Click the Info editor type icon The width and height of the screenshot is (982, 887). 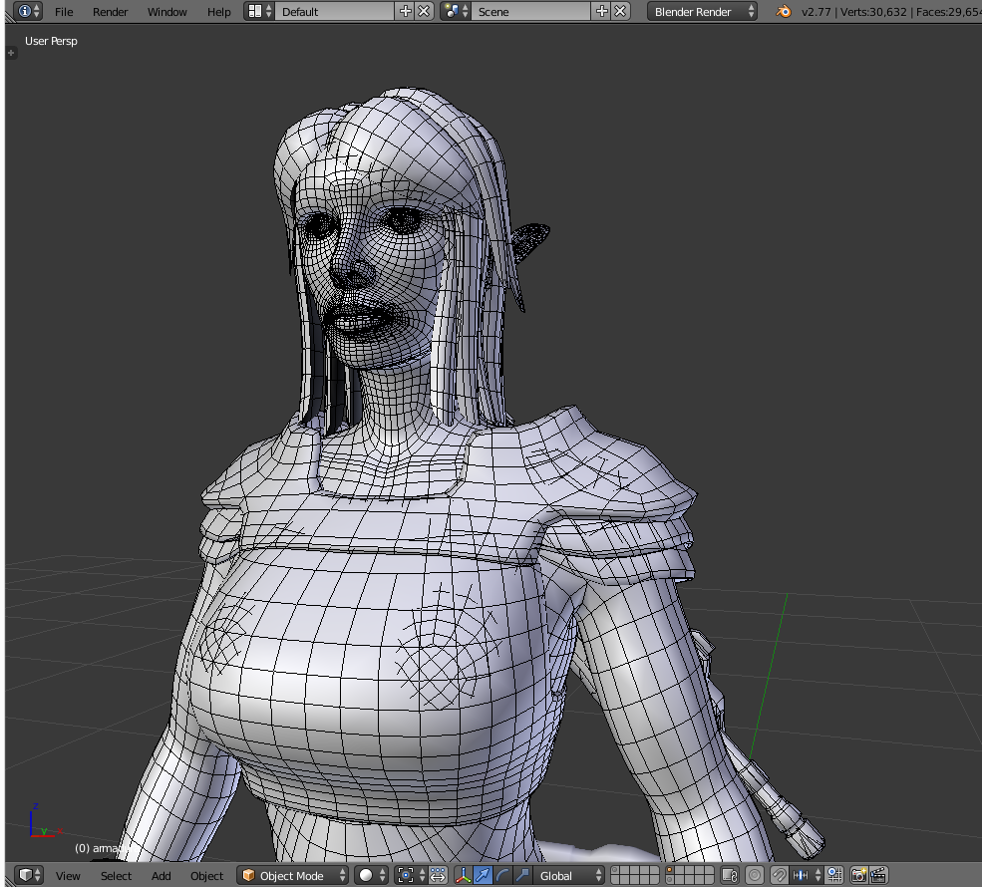[25, 12]
